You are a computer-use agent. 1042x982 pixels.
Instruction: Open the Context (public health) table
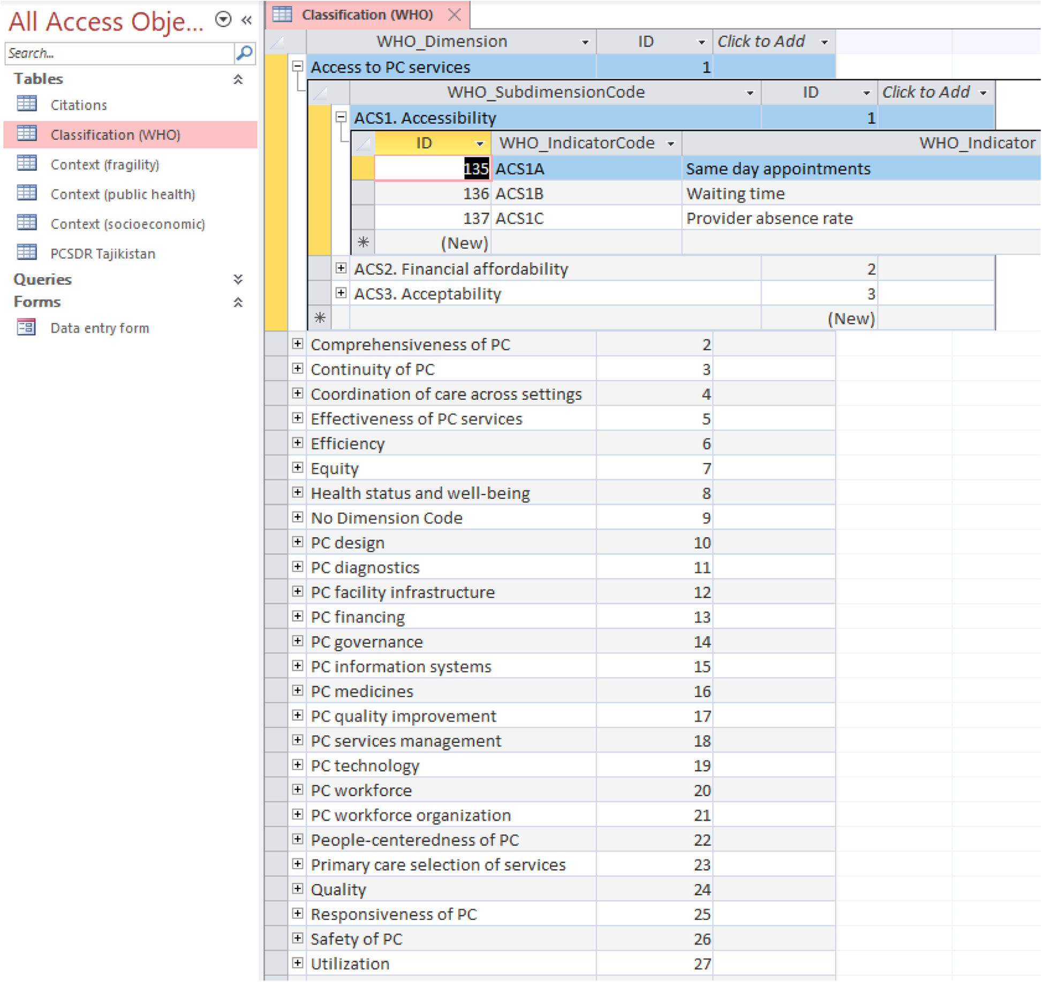123,194
